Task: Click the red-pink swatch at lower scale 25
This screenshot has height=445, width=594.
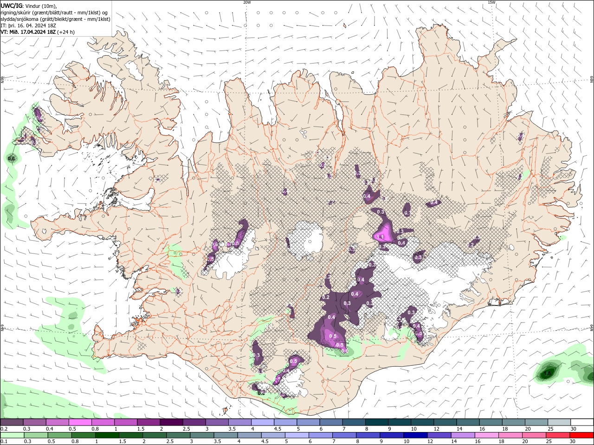Action: coord(558,435)
